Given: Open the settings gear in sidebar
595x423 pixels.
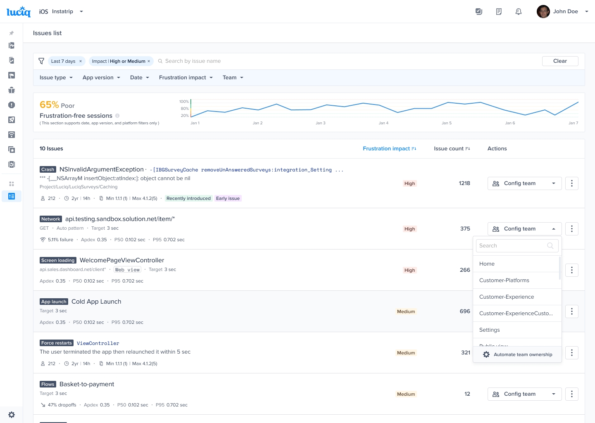Looking at the screenshot, I should (12, 415).
